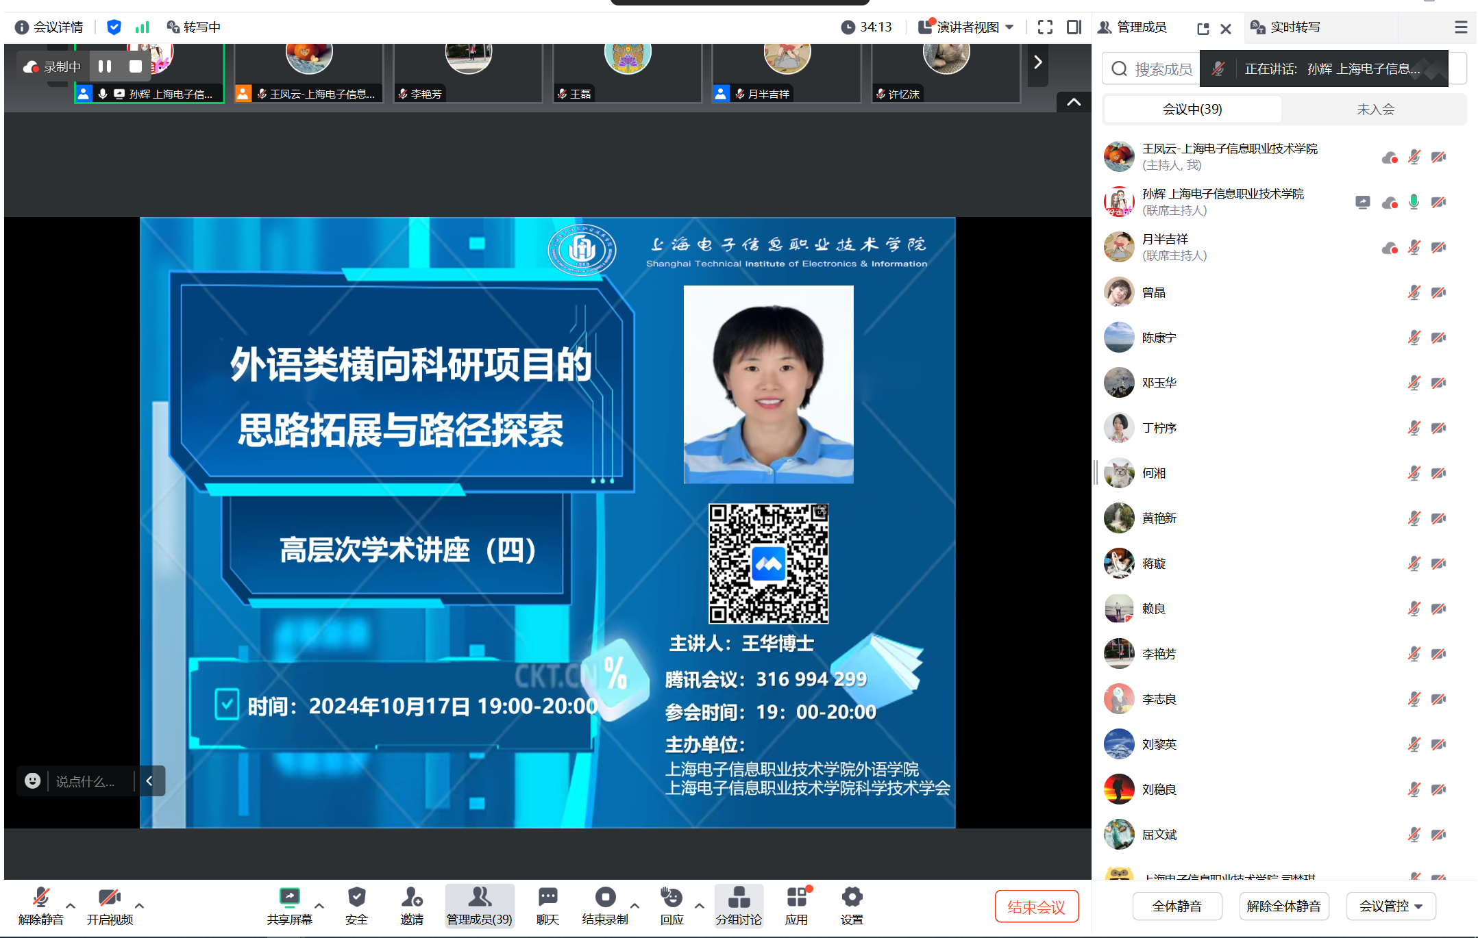Collapse the participant thumbnail strip
The height and width of the screenshot is (938, 1478).
click(x=1074, y=102)
